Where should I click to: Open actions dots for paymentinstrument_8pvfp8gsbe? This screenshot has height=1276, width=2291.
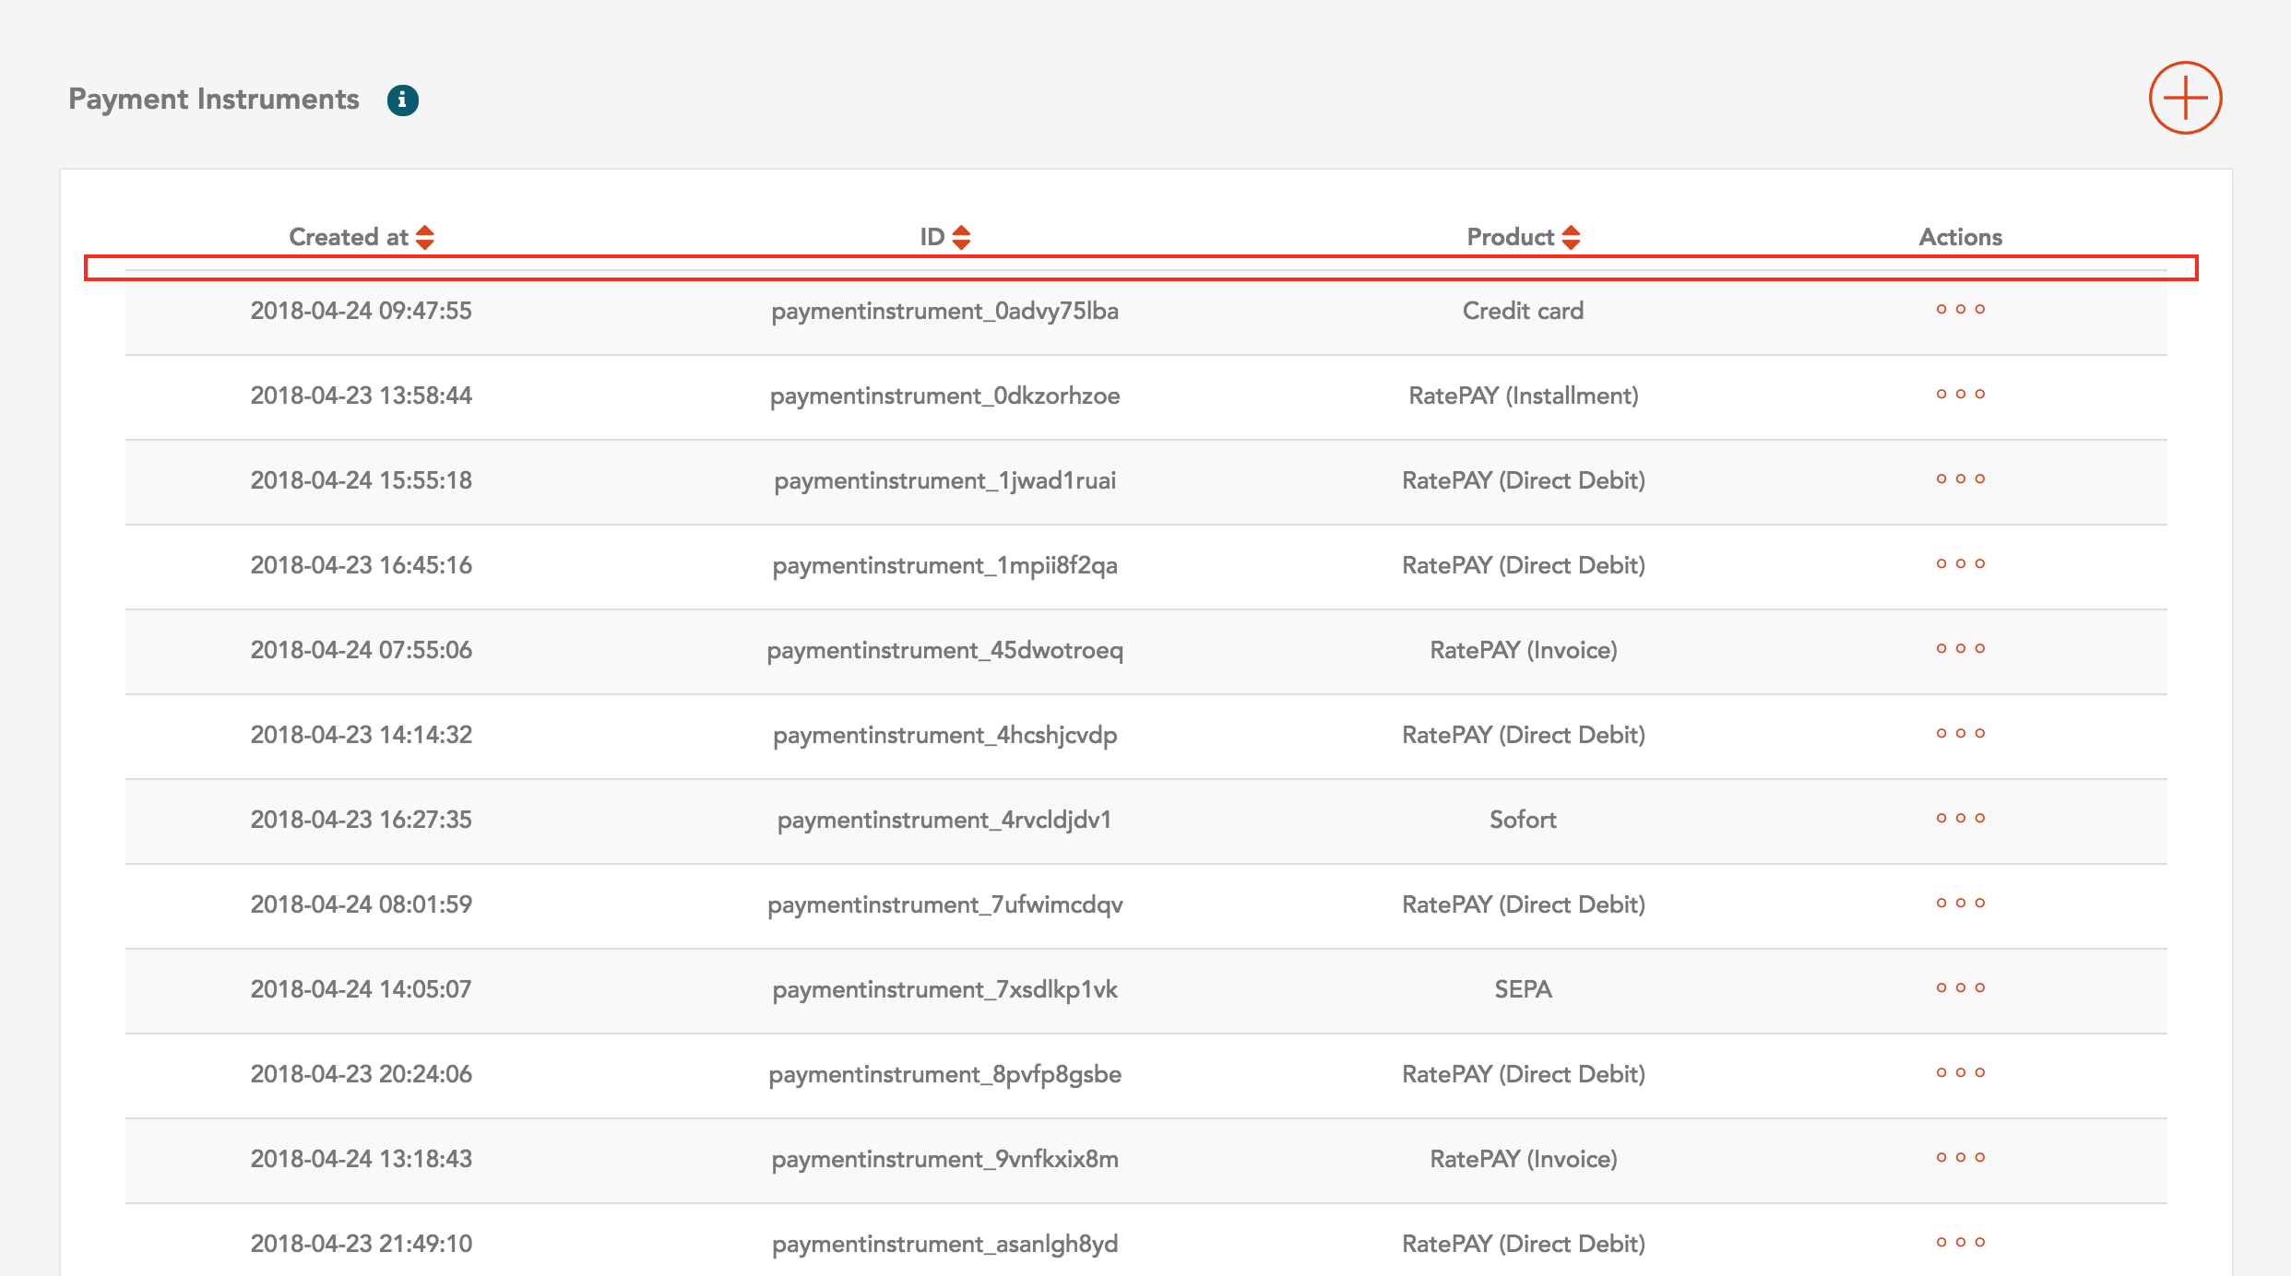(x=1960, y=1073)
